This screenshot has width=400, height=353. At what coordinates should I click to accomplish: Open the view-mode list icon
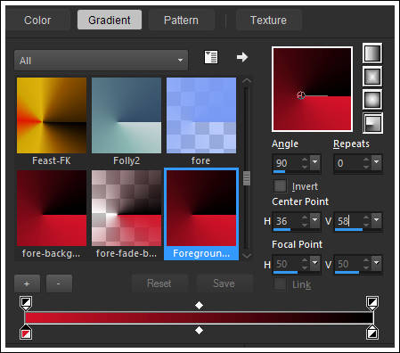pos(211,57)
